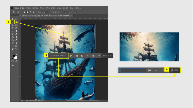
Task: Open the Edit Toolbar three-dots menu
Action: 13,52
